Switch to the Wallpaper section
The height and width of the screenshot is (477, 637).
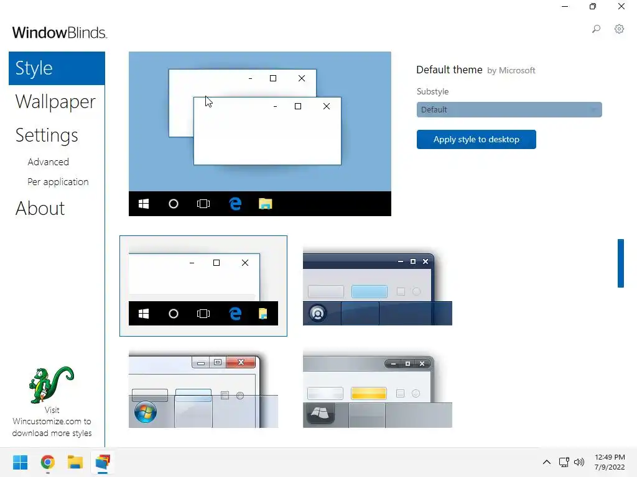click(x=55, y=102)
